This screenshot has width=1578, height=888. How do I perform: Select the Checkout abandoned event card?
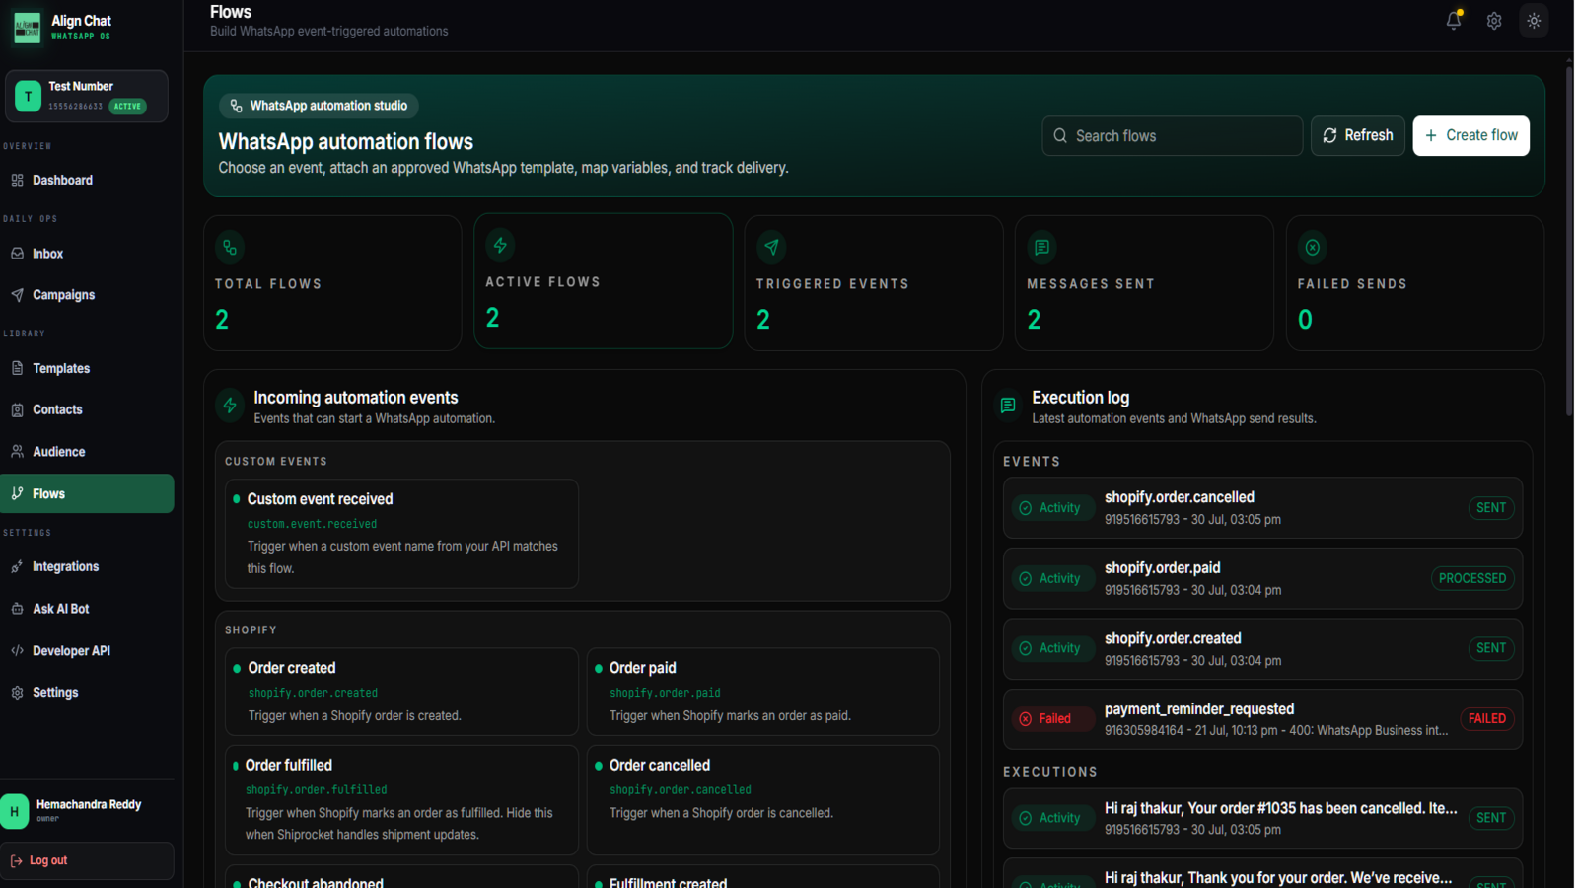click(401, 877)
